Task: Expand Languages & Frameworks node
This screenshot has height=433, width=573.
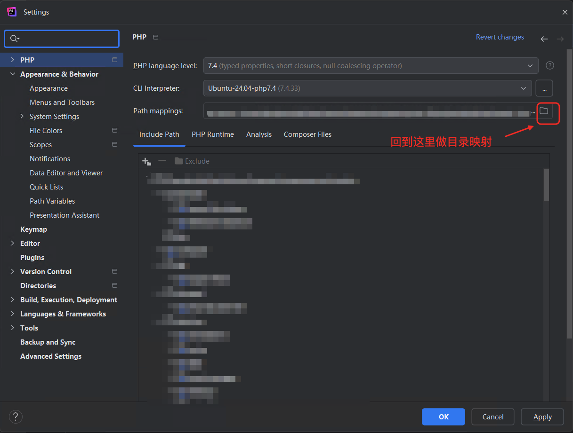Action: (x=13, y=314)
